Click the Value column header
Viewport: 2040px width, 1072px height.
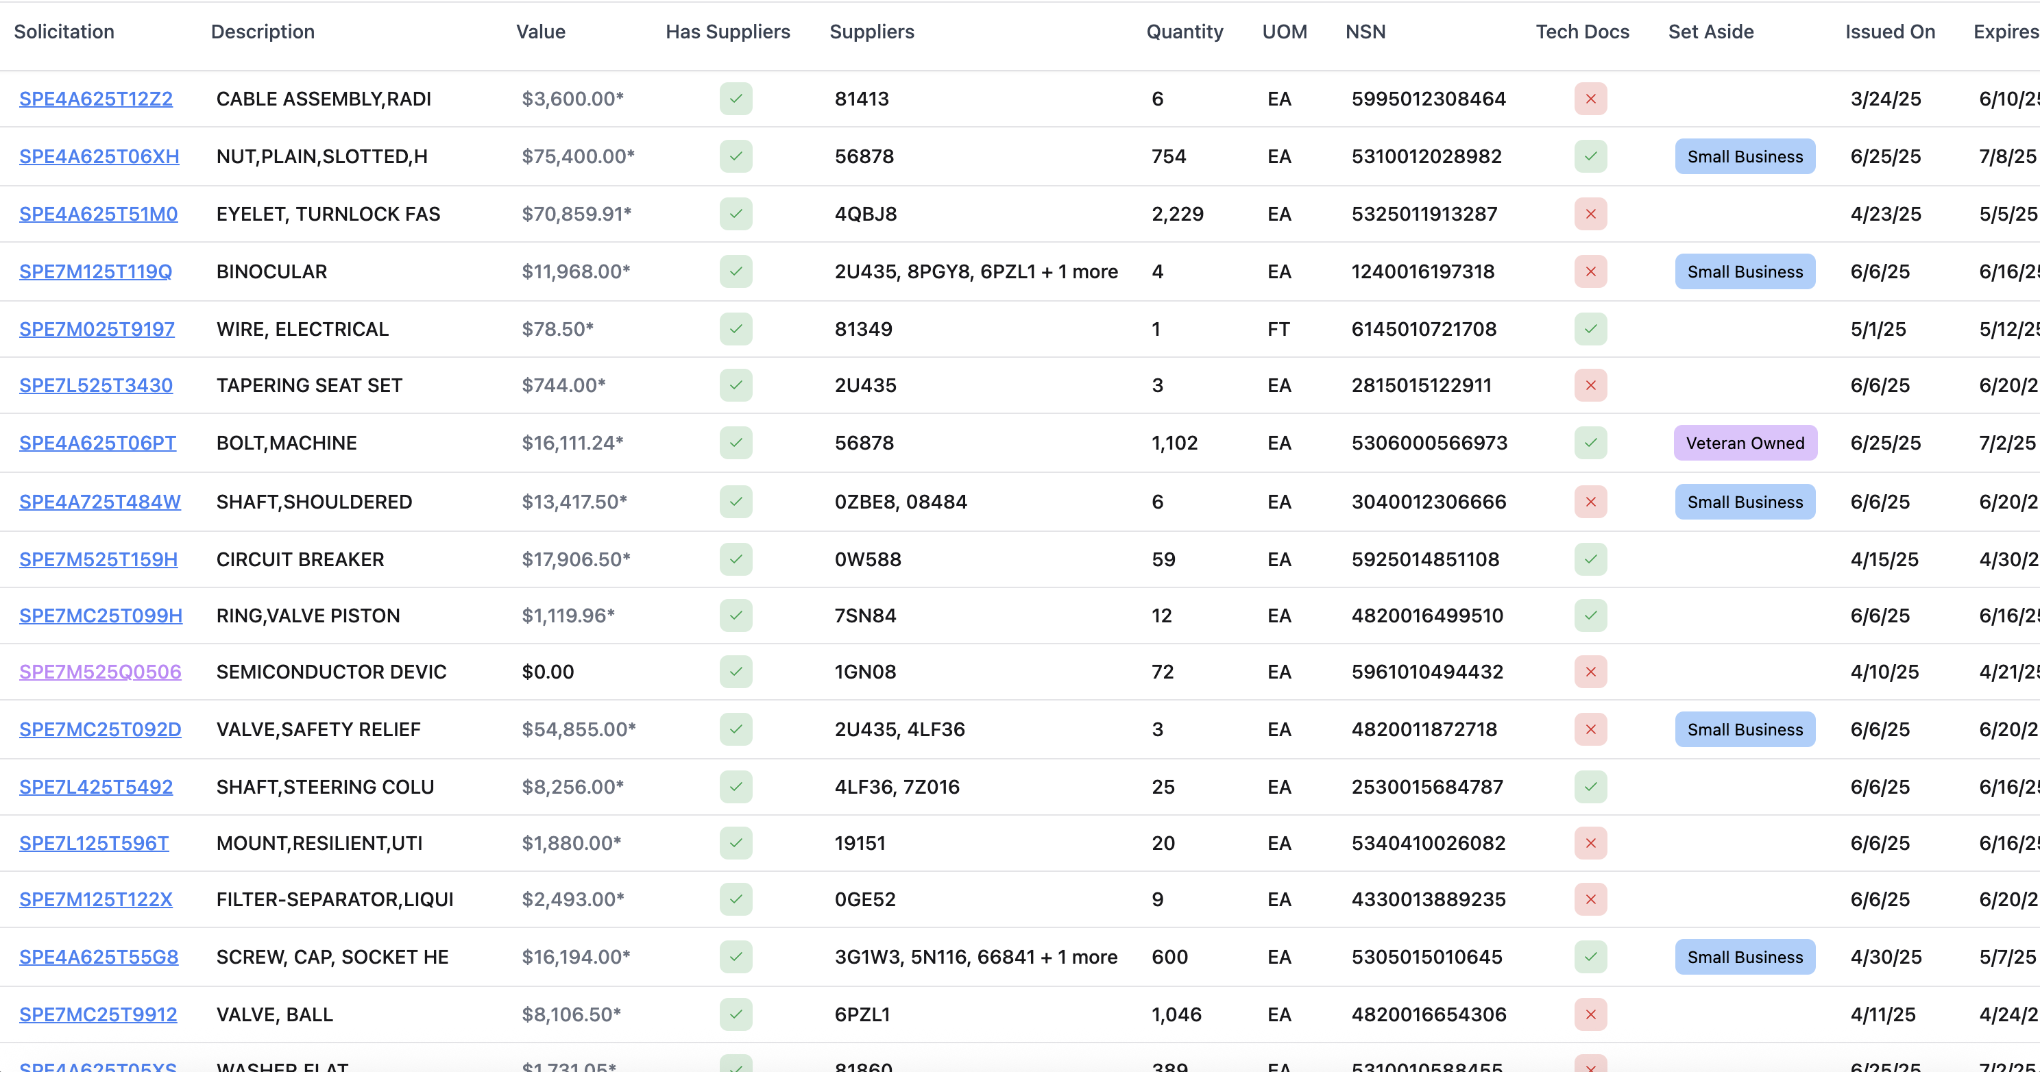click(x=541, y=32)
